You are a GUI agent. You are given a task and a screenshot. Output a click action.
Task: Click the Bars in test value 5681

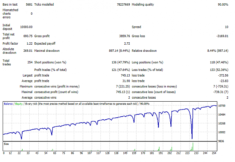(29, 4)
